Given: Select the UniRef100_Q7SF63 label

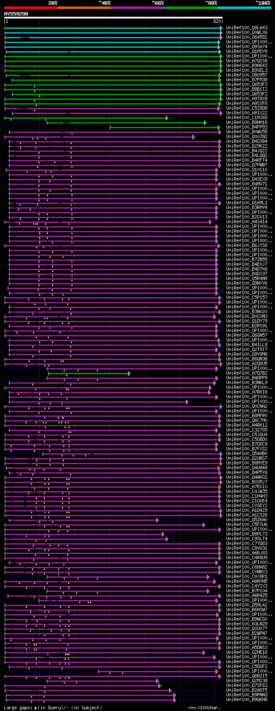Looking at the screenshot, I should (x=247, y=685).
